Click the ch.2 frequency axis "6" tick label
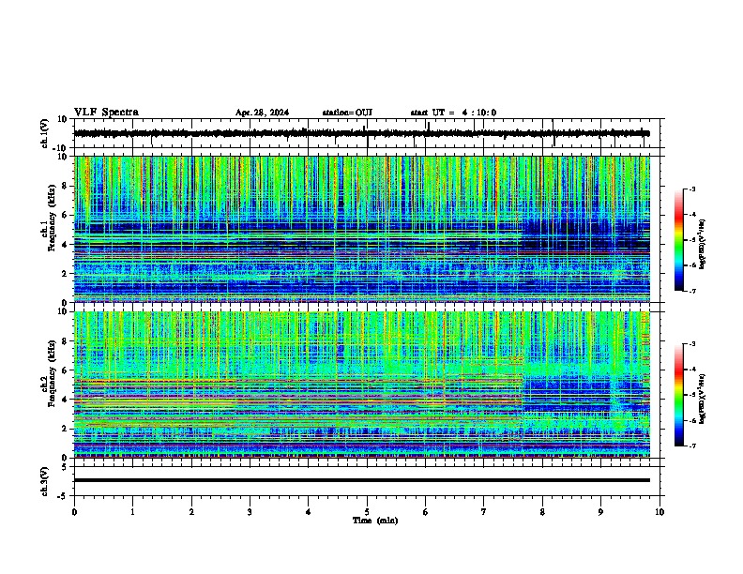743x574 pixels. 65,370
